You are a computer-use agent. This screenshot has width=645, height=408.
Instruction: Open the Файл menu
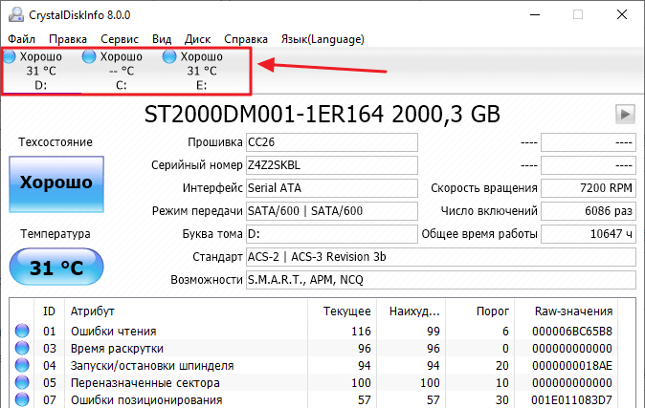tap(21, 39)
